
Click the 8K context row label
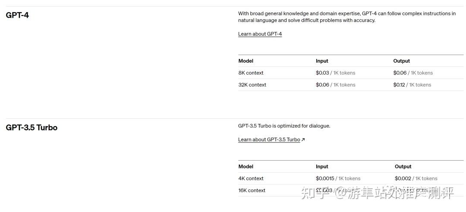[x=251, y=73]
